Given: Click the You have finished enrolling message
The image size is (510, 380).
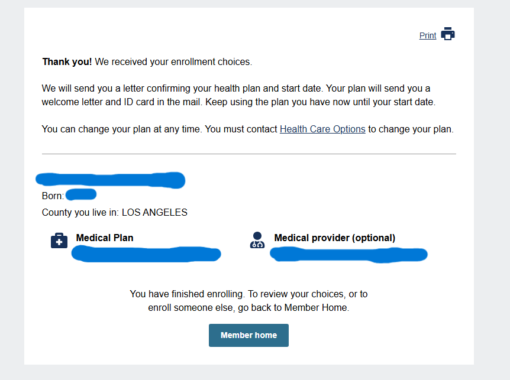Looking at the screenshot, I should [248, 300].
